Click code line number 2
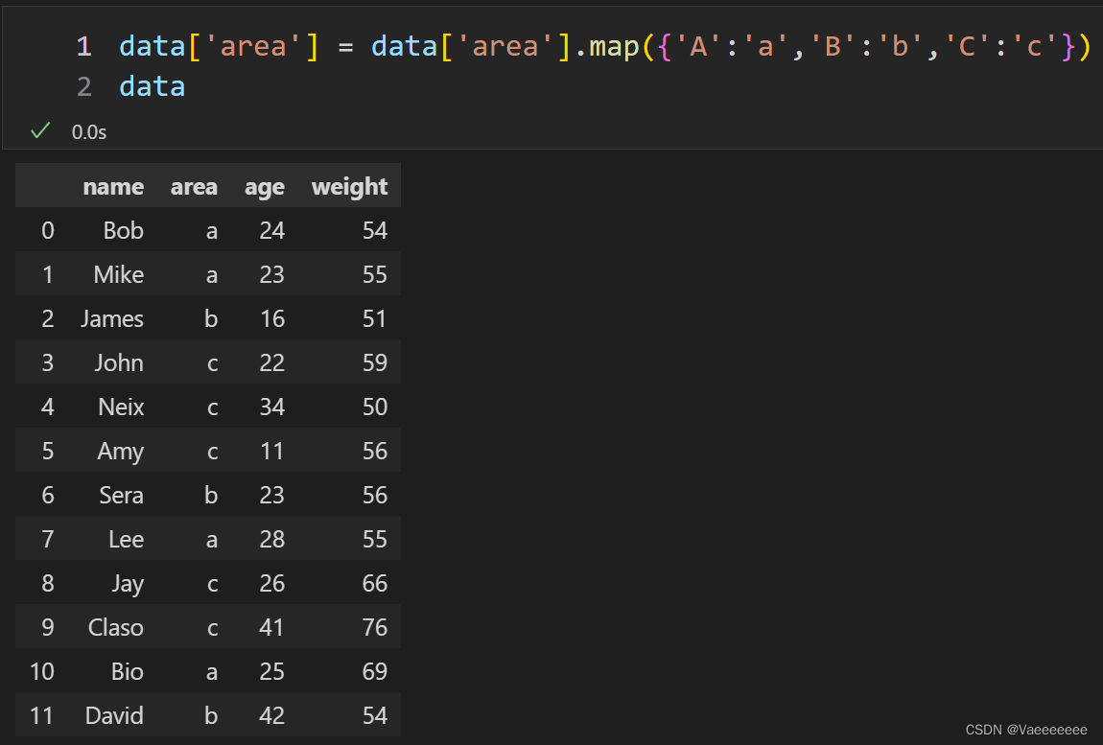 click(84, 86)
